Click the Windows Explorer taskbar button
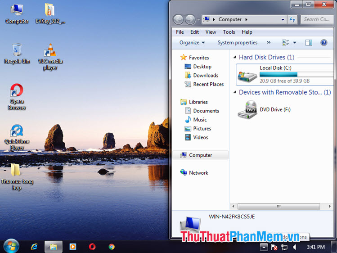337x253 pixels. (x=53, y=247)
